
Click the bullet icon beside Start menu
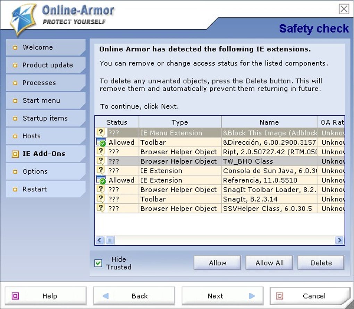pos(15,101)
